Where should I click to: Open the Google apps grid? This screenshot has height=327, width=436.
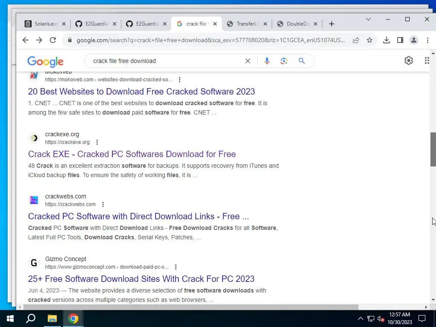[x=427, y=60]
